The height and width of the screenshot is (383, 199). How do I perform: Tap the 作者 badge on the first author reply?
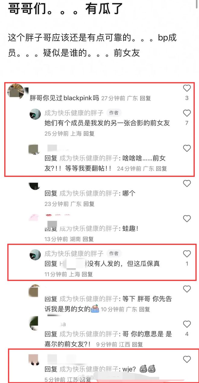[x=114, y=113]
